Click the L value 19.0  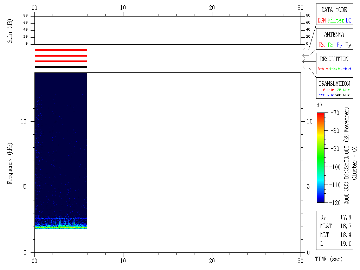[x=346, y=244]
